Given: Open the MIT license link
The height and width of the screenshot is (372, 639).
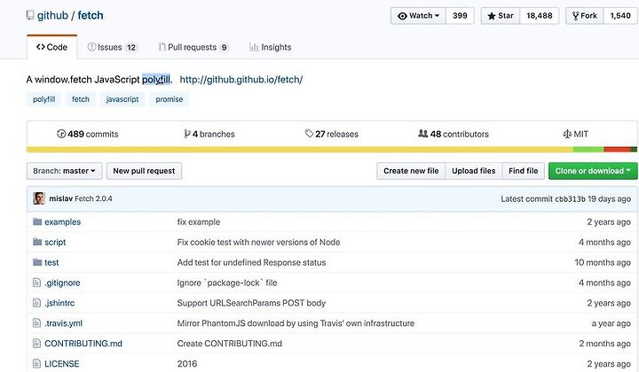Looking at the screenshot, I should pos(576,134).
